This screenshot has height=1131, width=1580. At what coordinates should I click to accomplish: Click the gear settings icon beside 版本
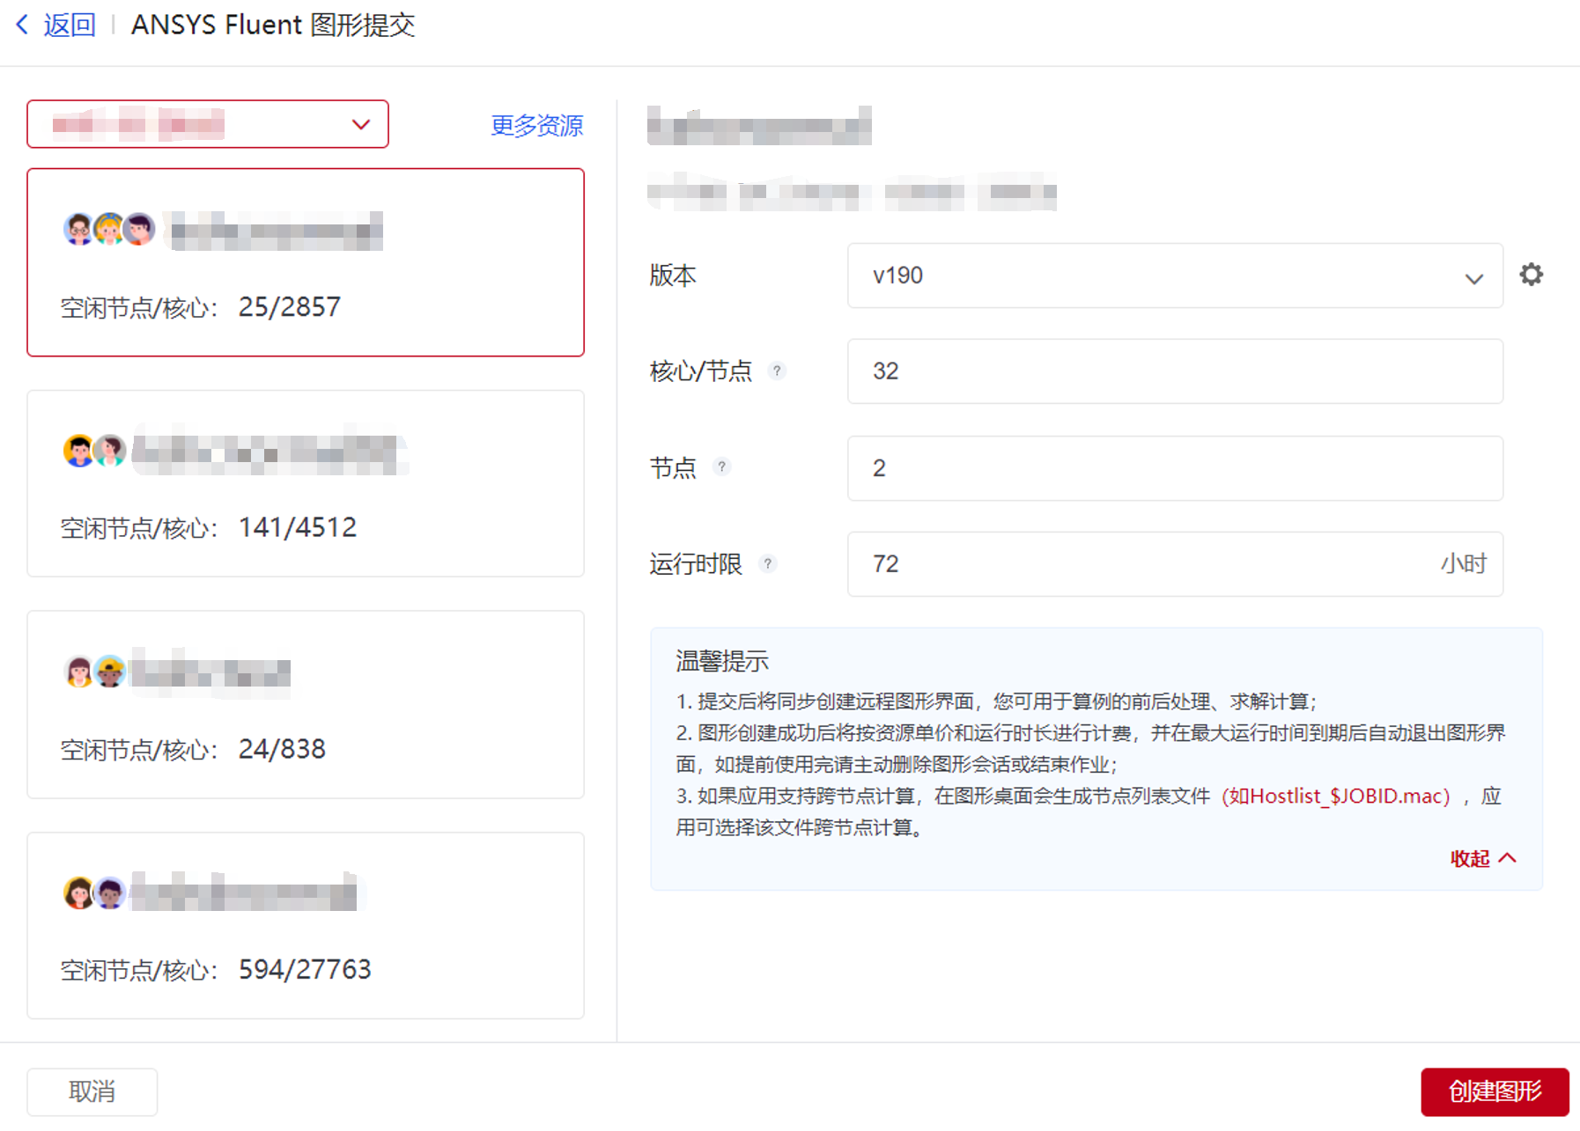coord(1532,275)
